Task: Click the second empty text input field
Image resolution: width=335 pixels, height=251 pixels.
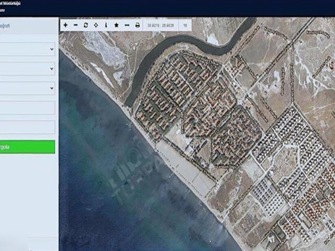Action: [x=27, y=127]
